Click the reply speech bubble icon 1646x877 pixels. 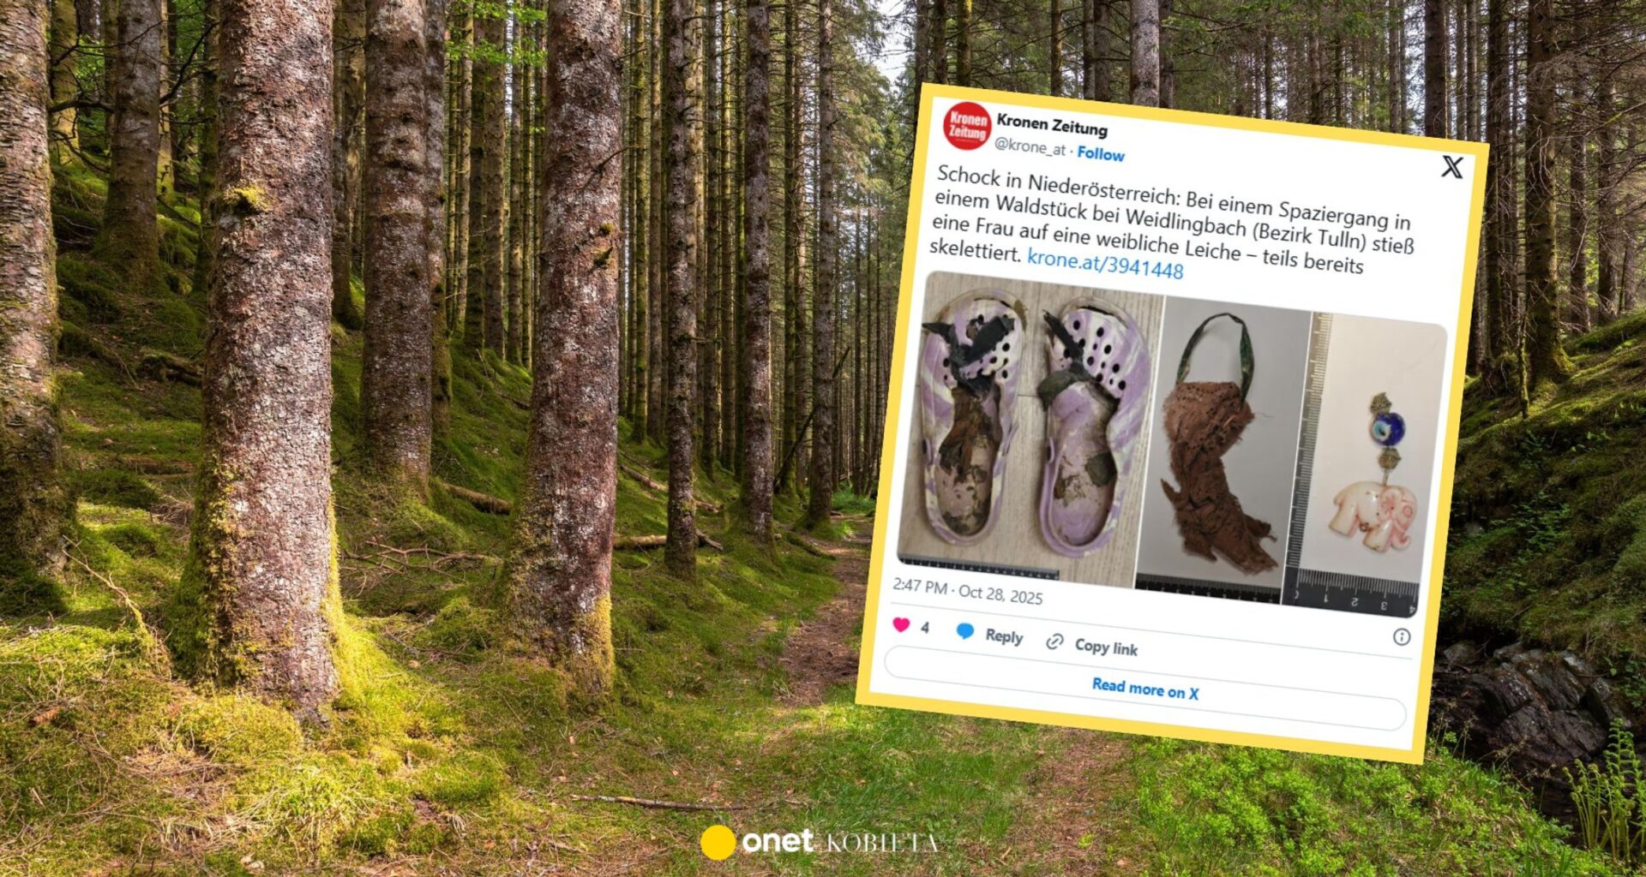pyautogui.click(x=965, y=631)
